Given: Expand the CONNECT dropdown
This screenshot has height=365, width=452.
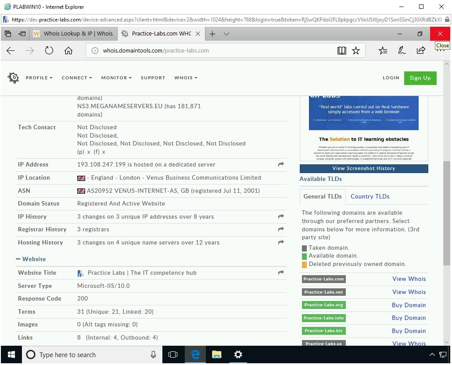Looking at the screenshot, I should point(76,78).
